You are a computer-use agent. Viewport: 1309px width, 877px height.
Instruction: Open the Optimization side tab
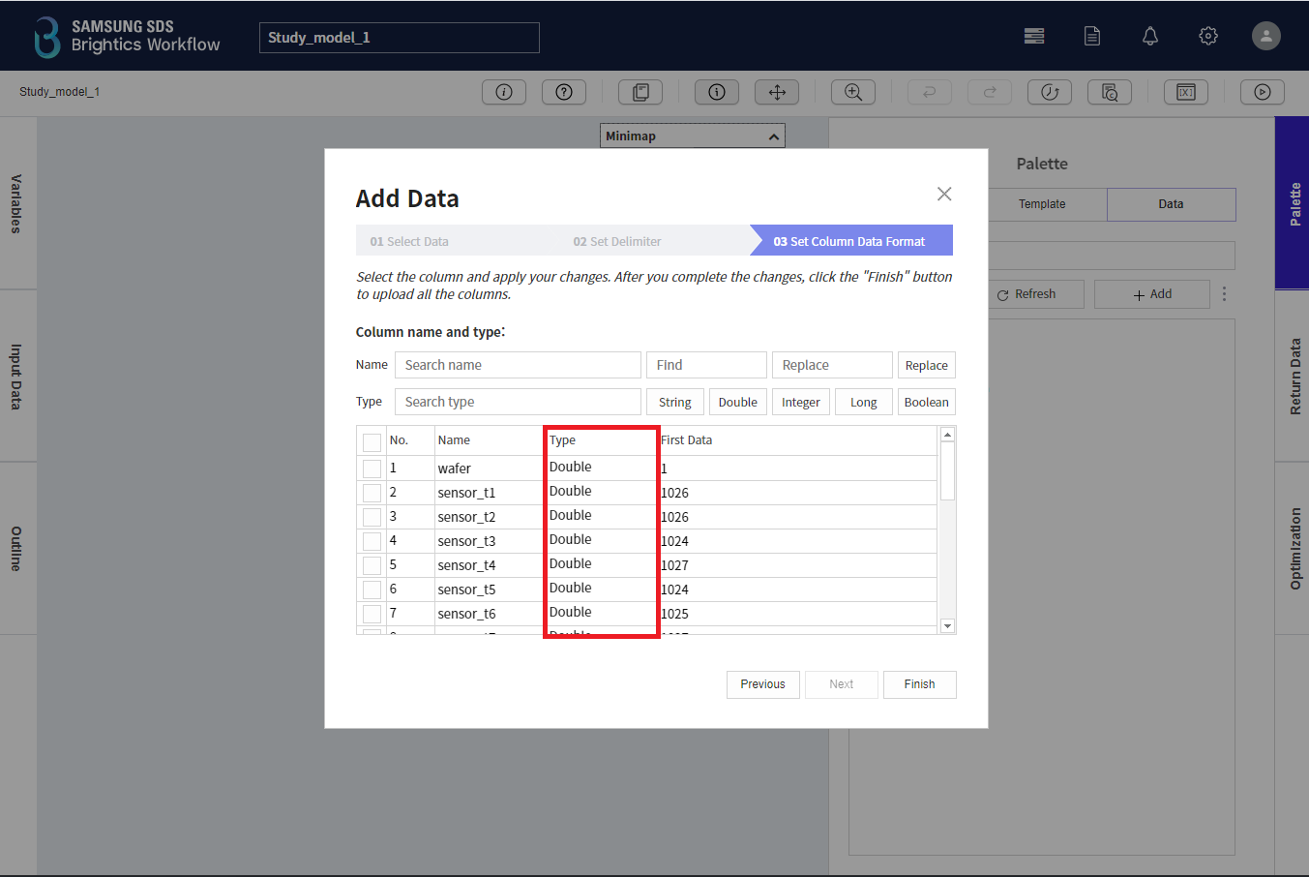click(x=1293, y=548)
